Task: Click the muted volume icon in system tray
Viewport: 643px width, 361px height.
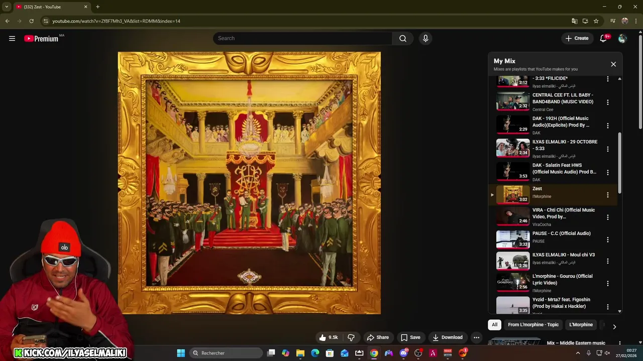Action: [x=607, y=353]
